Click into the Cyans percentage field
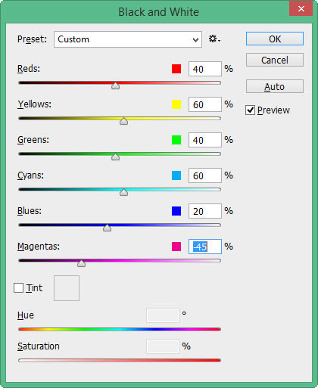This screenshot has width=318, height=388. [205, 175]
